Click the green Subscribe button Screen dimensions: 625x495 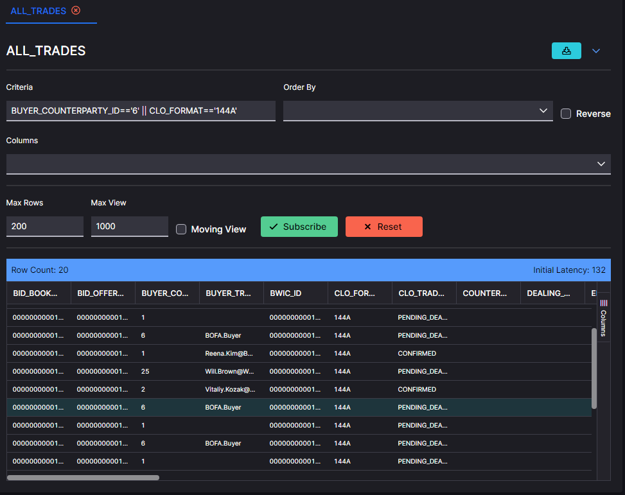coord(299,227)
